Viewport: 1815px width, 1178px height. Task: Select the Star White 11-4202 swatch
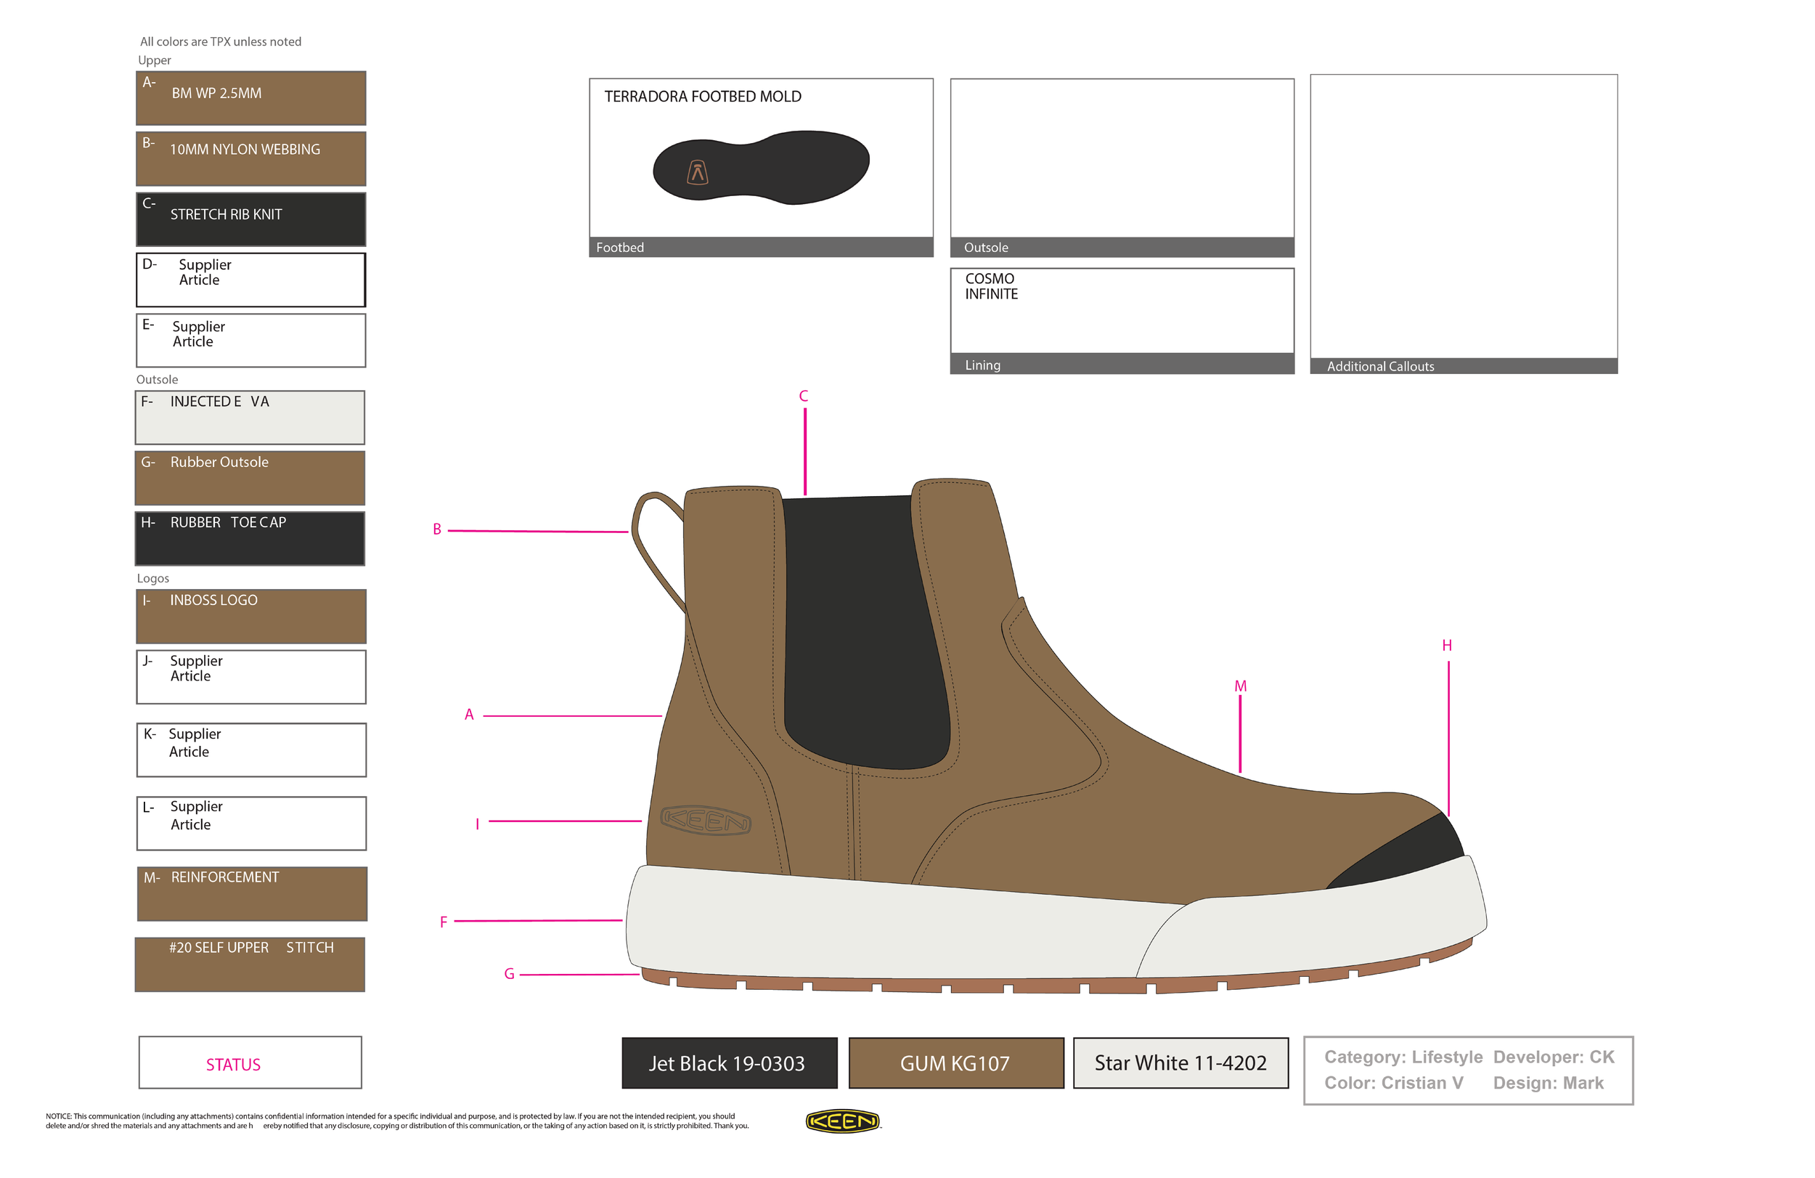pyautogui.click(x=1180, y=1063)
